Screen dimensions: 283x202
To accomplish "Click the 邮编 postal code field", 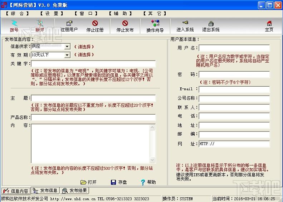I will pyautogui.click(x=234, y=134).
